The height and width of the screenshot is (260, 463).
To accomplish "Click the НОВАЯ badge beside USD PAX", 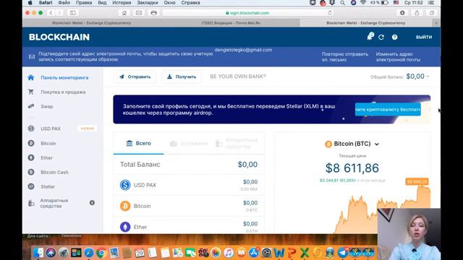I will pos(87,129).
